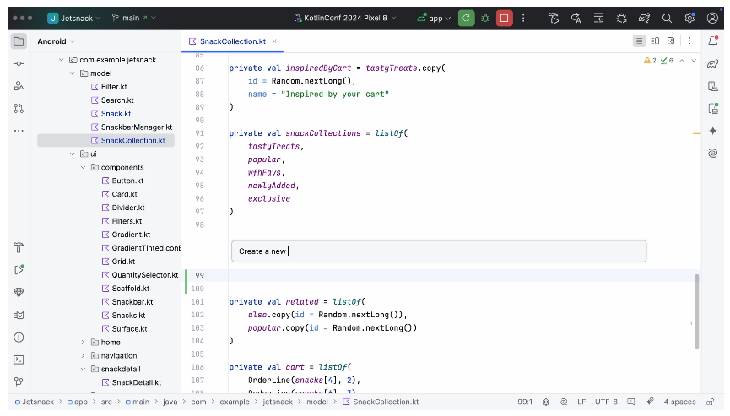Click the Sync Project with Gradle icon

[644, 19]
